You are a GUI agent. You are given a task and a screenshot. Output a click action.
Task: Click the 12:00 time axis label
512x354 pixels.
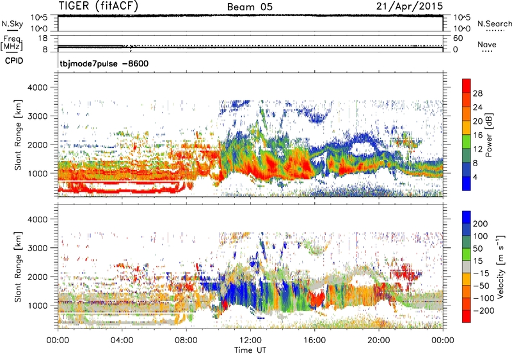(x=250, y=341)
